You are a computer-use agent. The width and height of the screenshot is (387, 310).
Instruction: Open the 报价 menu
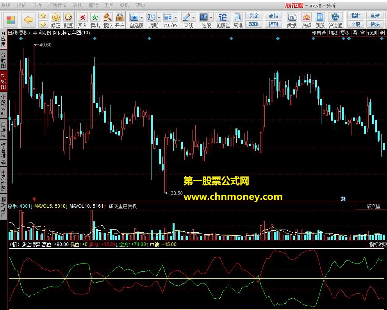[21, 5]
